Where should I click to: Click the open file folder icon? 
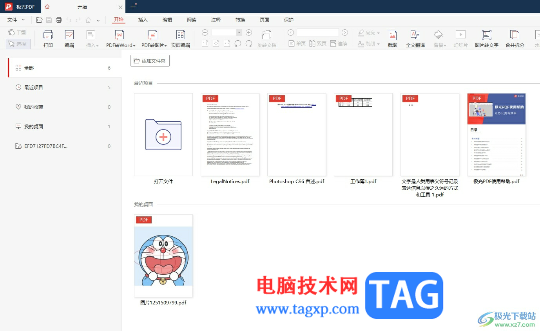click(39, 20)
